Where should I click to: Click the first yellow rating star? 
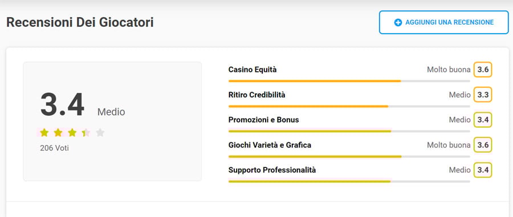(44, 132)
